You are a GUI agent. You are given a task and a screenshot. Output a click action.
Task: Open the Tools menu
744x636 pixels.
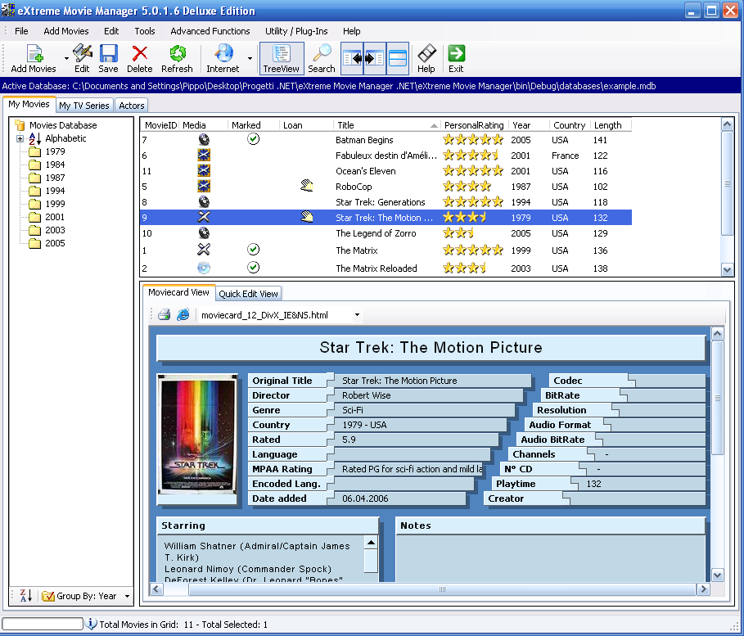[145, 31]
